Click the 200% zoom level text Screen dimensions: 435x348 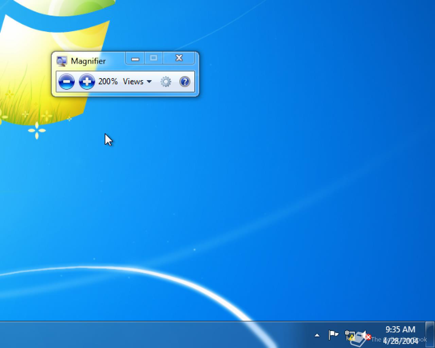coord(108,82)
